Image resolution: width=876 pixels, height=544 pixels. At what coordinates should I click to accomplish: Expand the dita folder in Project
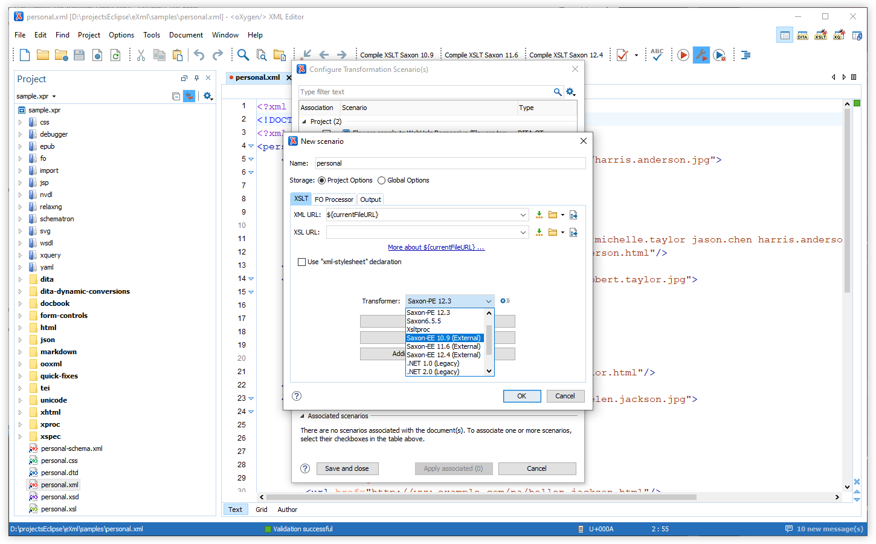coord(20,279)
